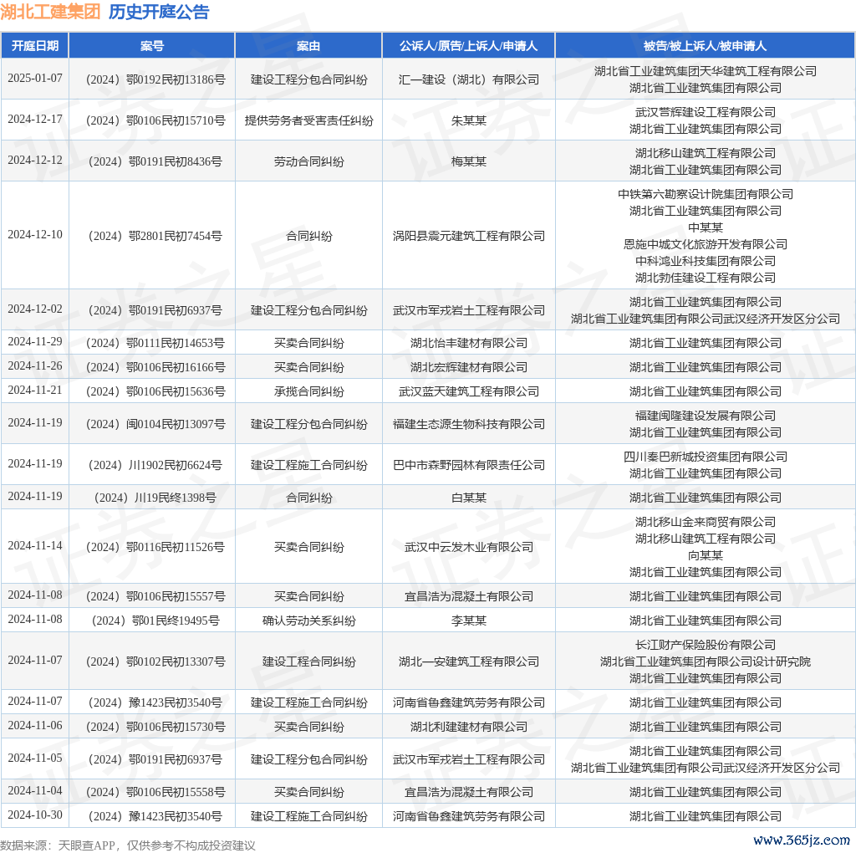Click the 湖北工建集团 title text
This screenshot has height=853, width=856.
pos(50,12)
